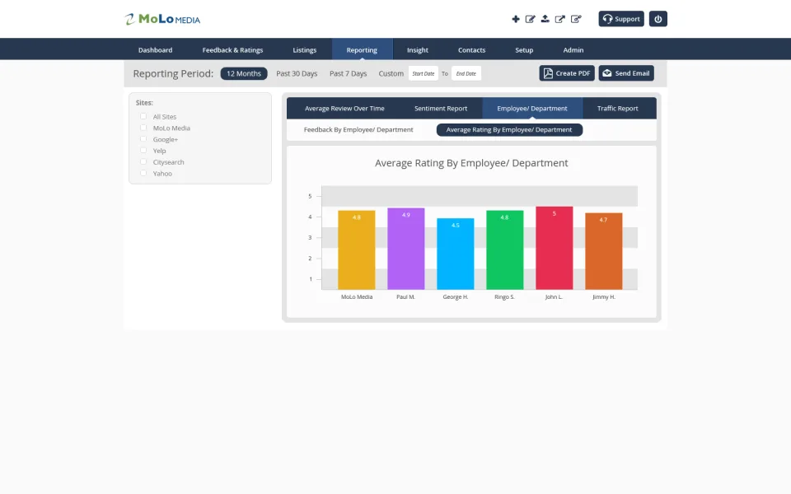The height and width of the screenshot is (494, 791).
Task: Toggle the Yelp site checkbox
Action: 143,150
